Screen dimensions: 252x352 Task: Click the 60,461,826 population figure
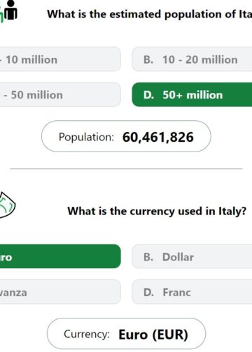point(158,137)
